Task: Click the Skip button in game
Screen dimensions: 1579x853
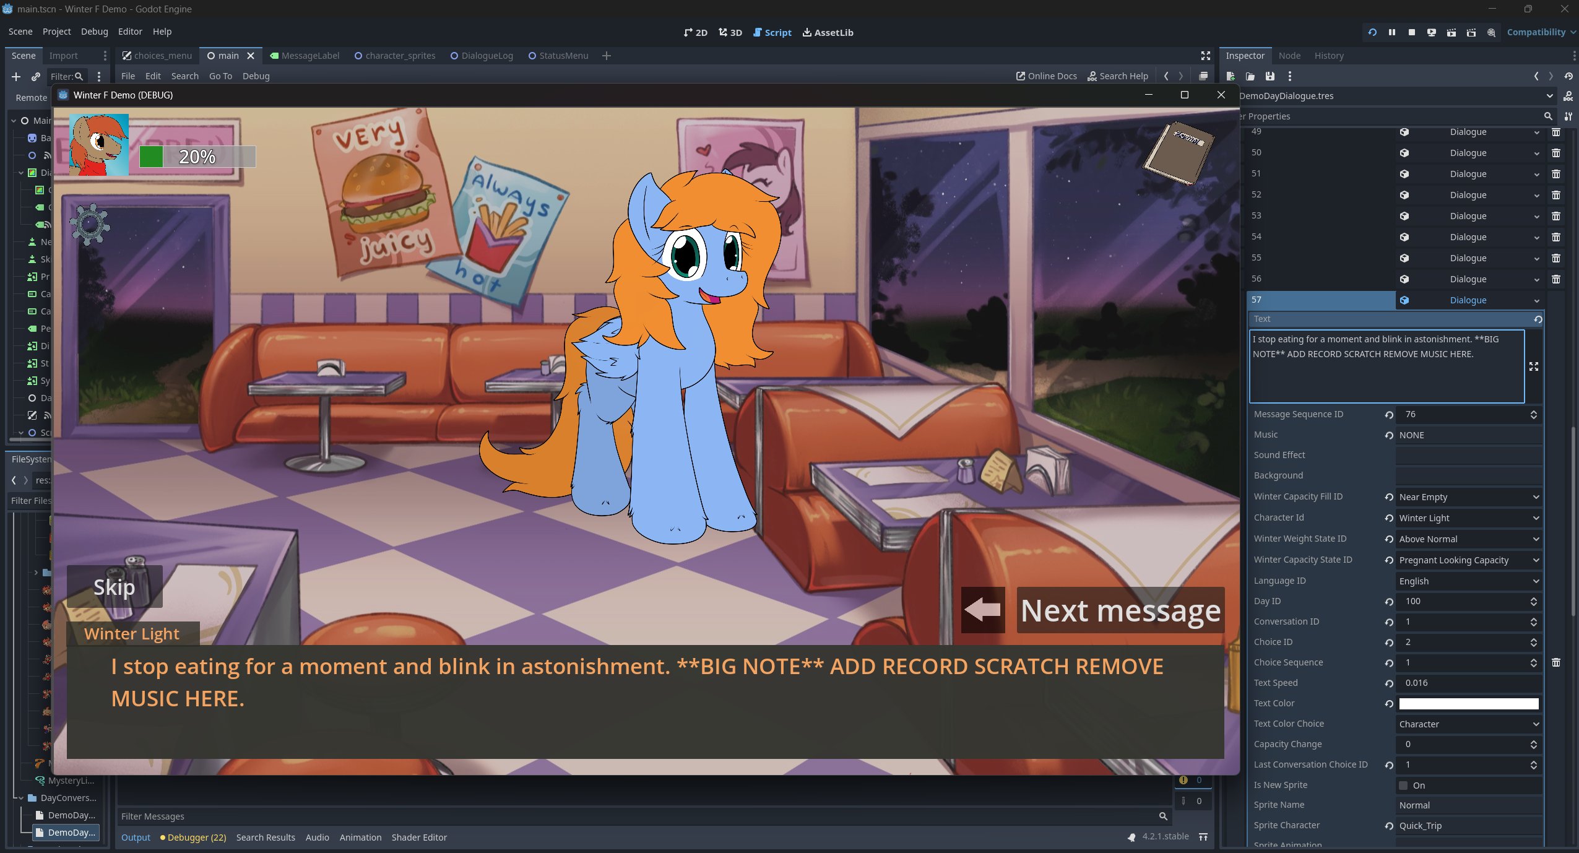Action: pos(115,586)
